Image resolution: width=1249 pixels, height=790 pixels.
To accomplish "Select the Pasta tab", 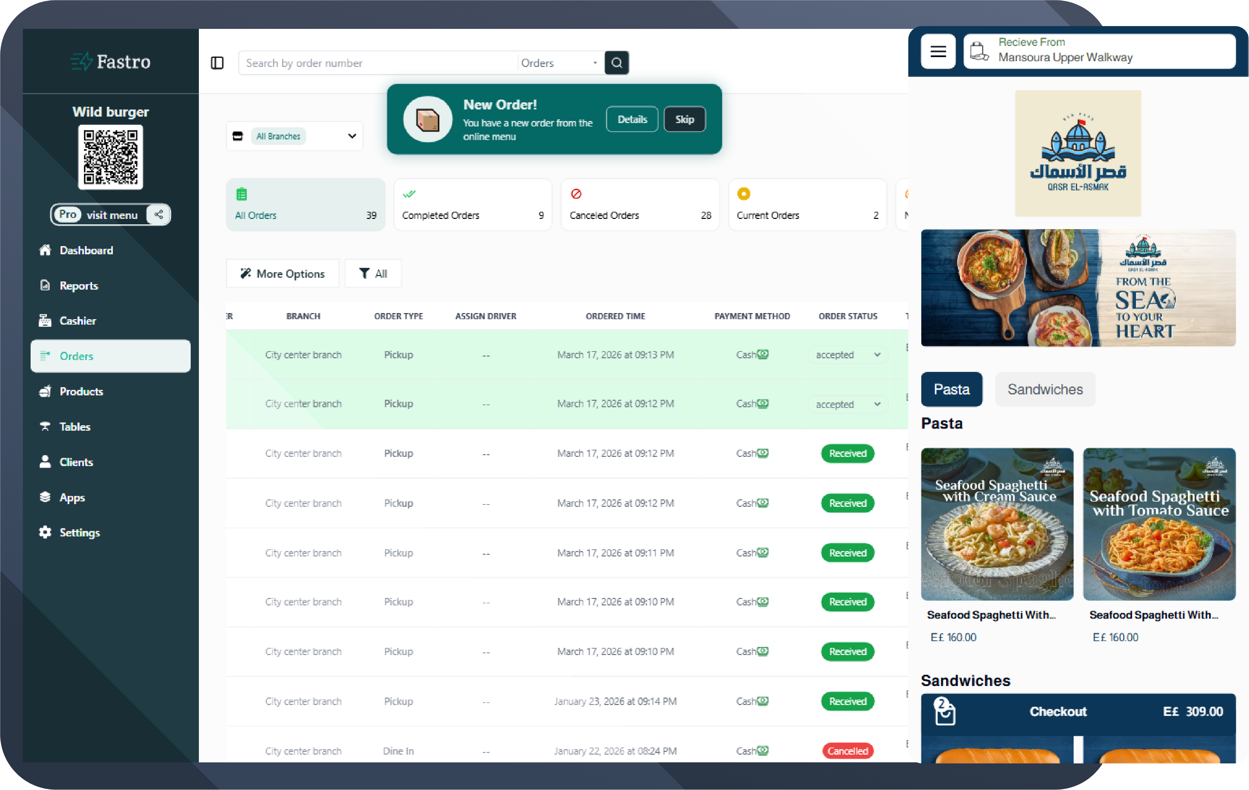I will [951, 389].
